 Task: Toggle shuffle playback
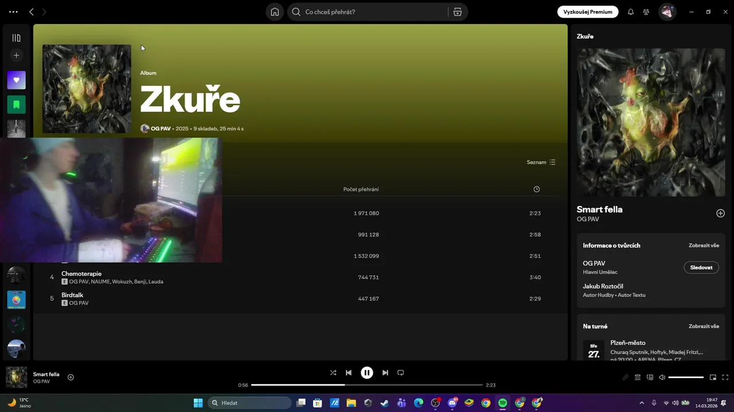click(x=333, y=373)
